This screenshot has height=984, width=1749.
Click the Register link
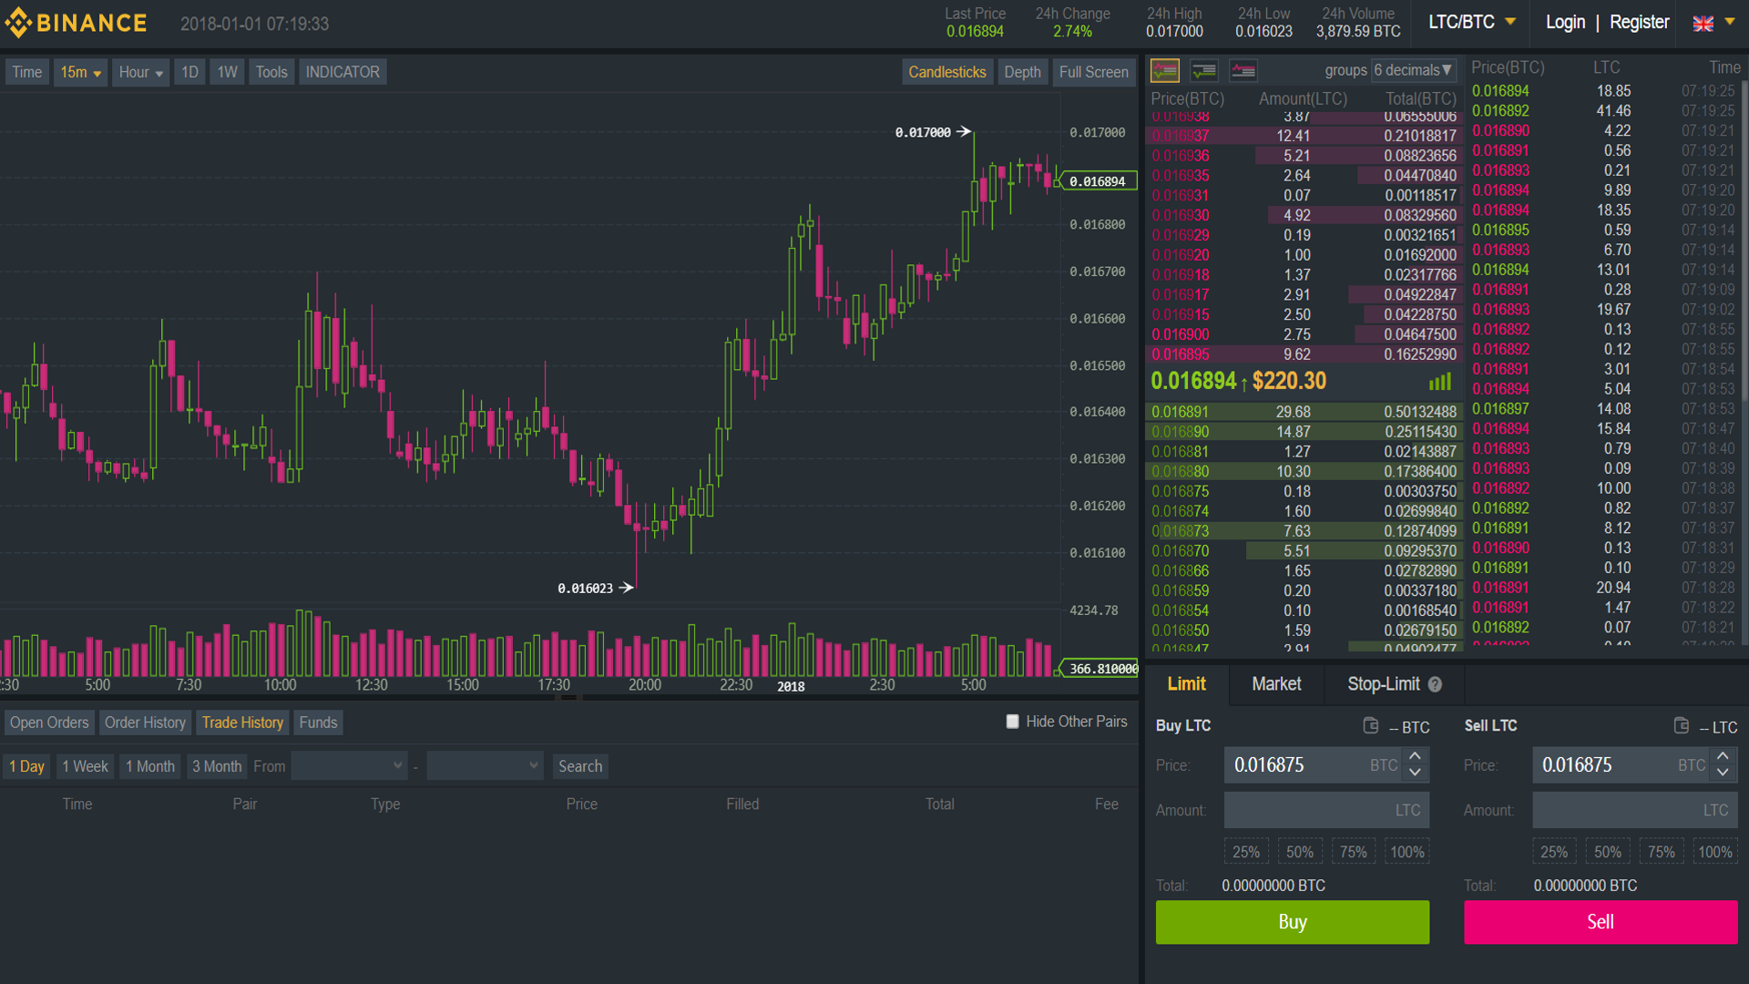point(1639,22)
